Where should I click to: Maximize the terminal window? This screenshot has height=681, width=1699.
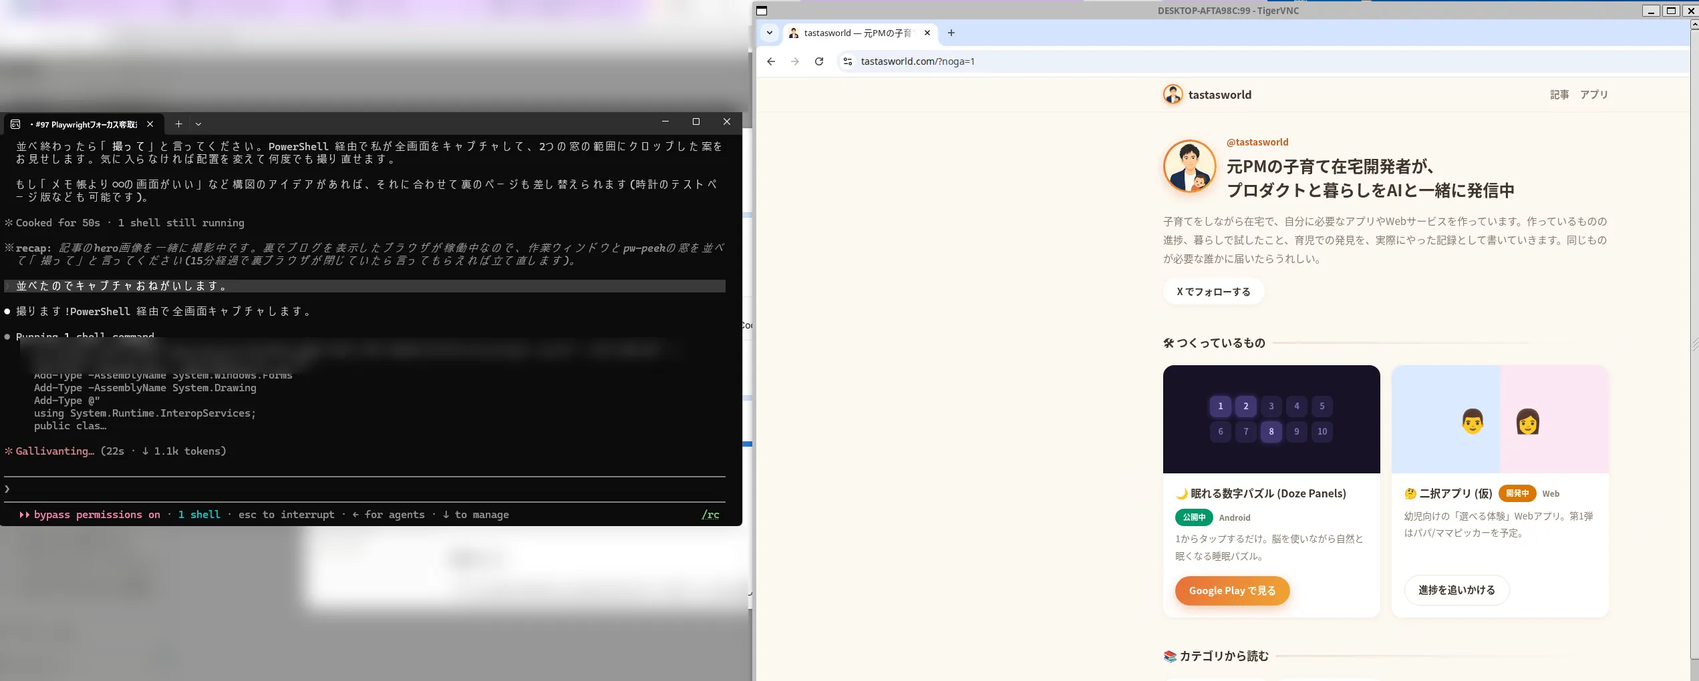pos(696,122)
